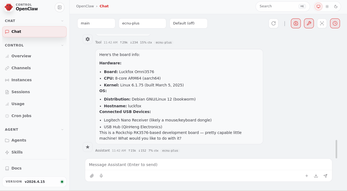
Task: Open the Docs link in the sidebar
Action: (34, 168)
